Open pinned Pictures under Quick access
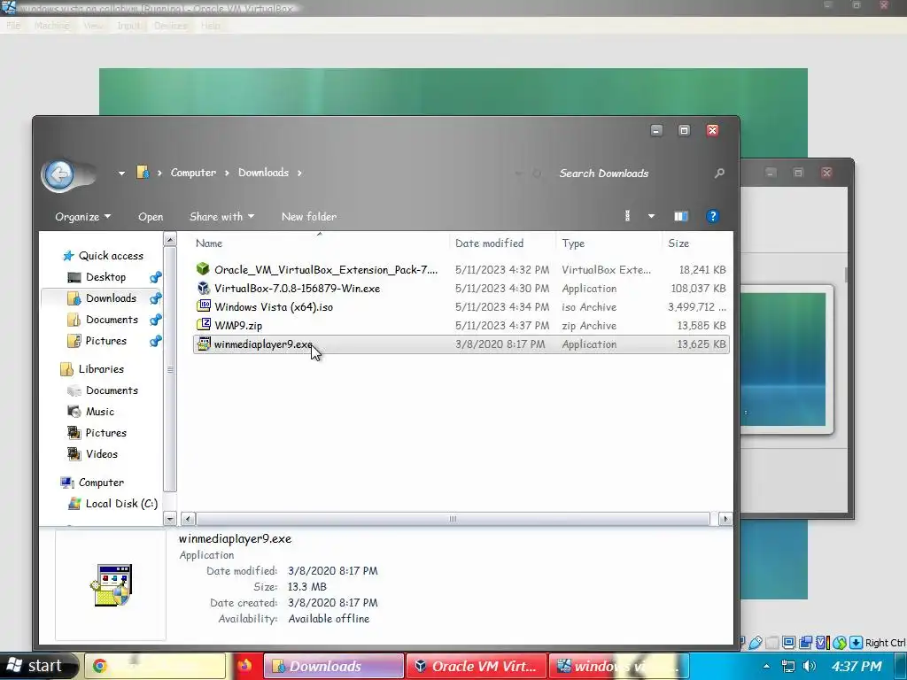The image size is (907, 680). point(106,341)
